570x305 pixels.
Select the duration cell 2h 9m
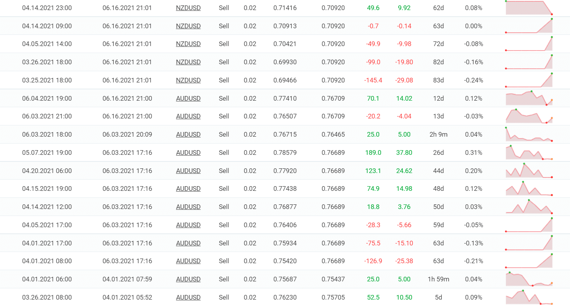[x=439, y=134]
